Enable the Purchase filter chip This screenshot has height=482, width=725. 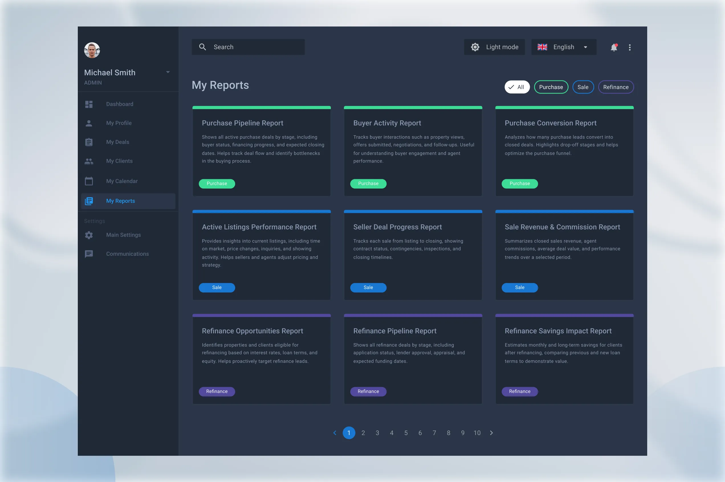[x=551, y=87]
